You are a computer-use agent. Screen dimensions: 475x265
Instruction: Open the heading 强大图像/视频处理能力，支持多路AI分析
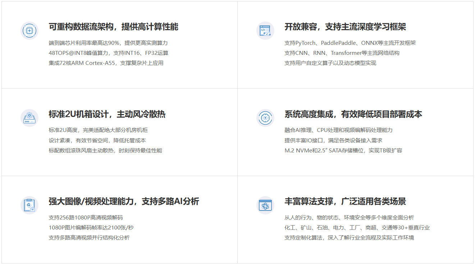pos(124,202)
